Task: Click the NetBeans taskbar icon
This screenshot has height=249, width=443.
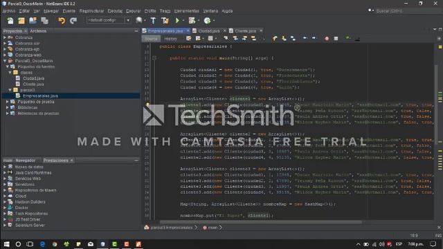Action: 102,244
